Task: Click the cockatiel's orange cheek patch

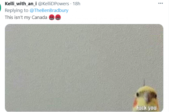Action: [x=135, y=103]
